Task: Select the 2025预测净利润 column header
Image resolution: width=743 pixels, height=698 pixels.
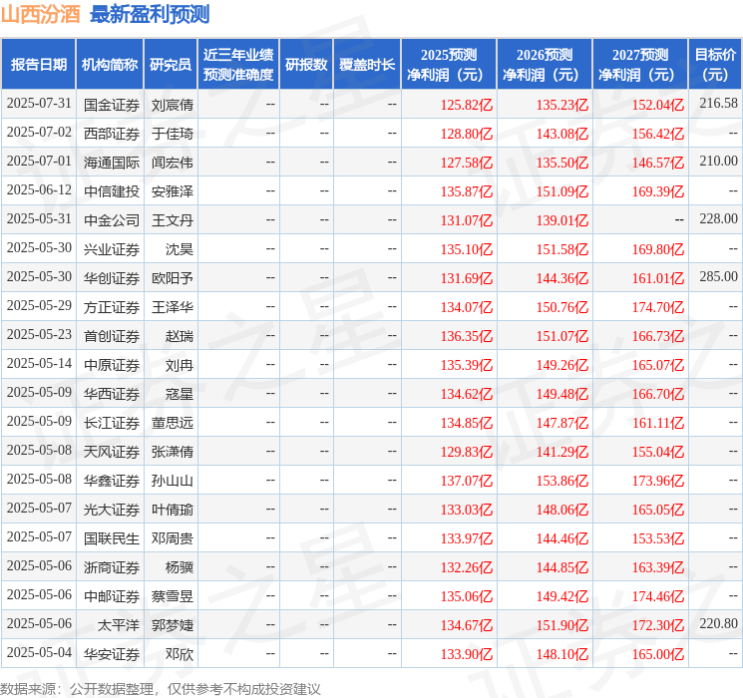Action: pyautogui.click(x=448, y=64)
